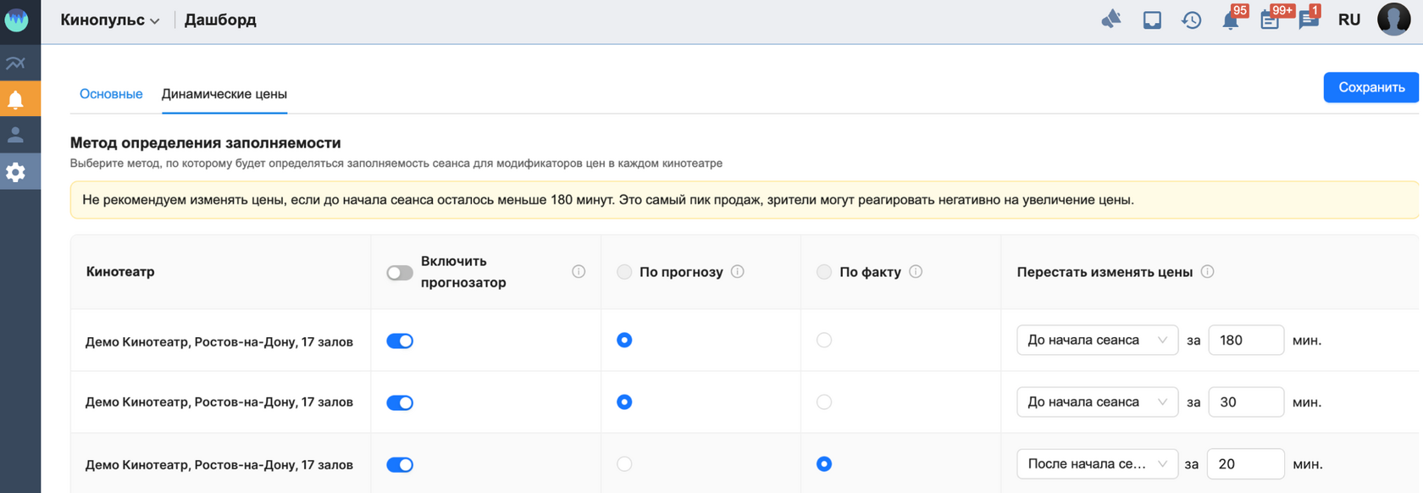
Task: Disable the forecaster switch in the 180 мин. row
Action: (x=400, y=341)
